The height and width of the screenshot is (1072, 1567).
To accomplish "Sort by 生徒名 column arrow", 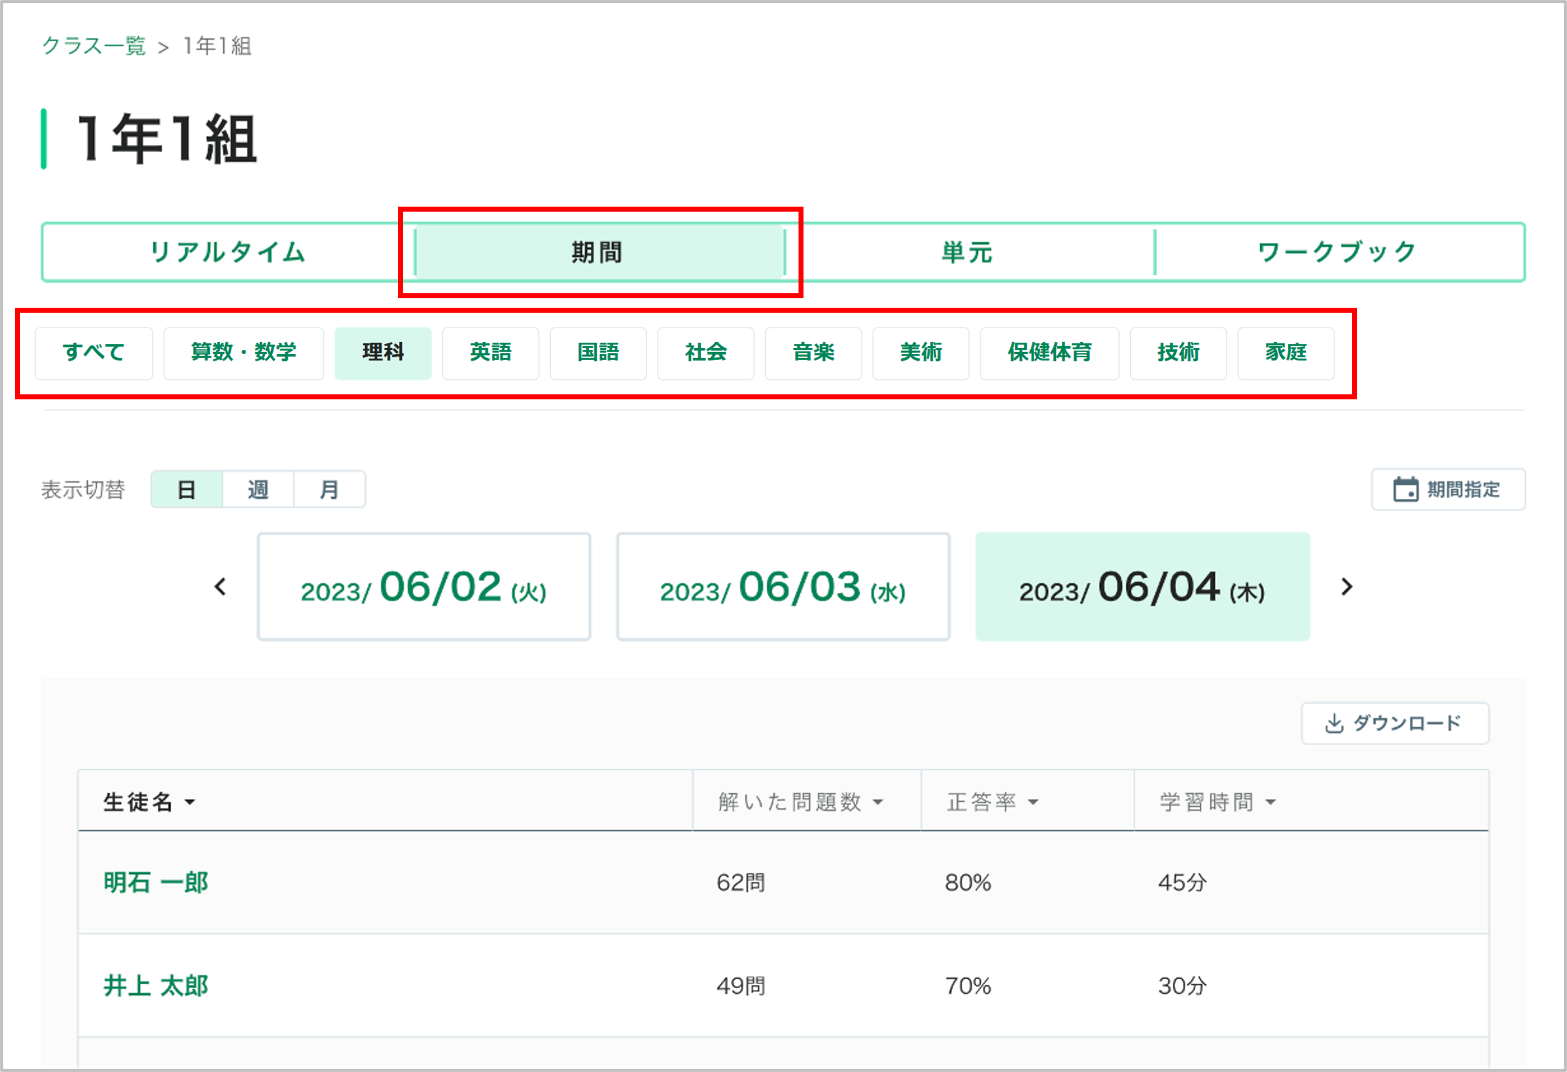I will click(190, 803).
